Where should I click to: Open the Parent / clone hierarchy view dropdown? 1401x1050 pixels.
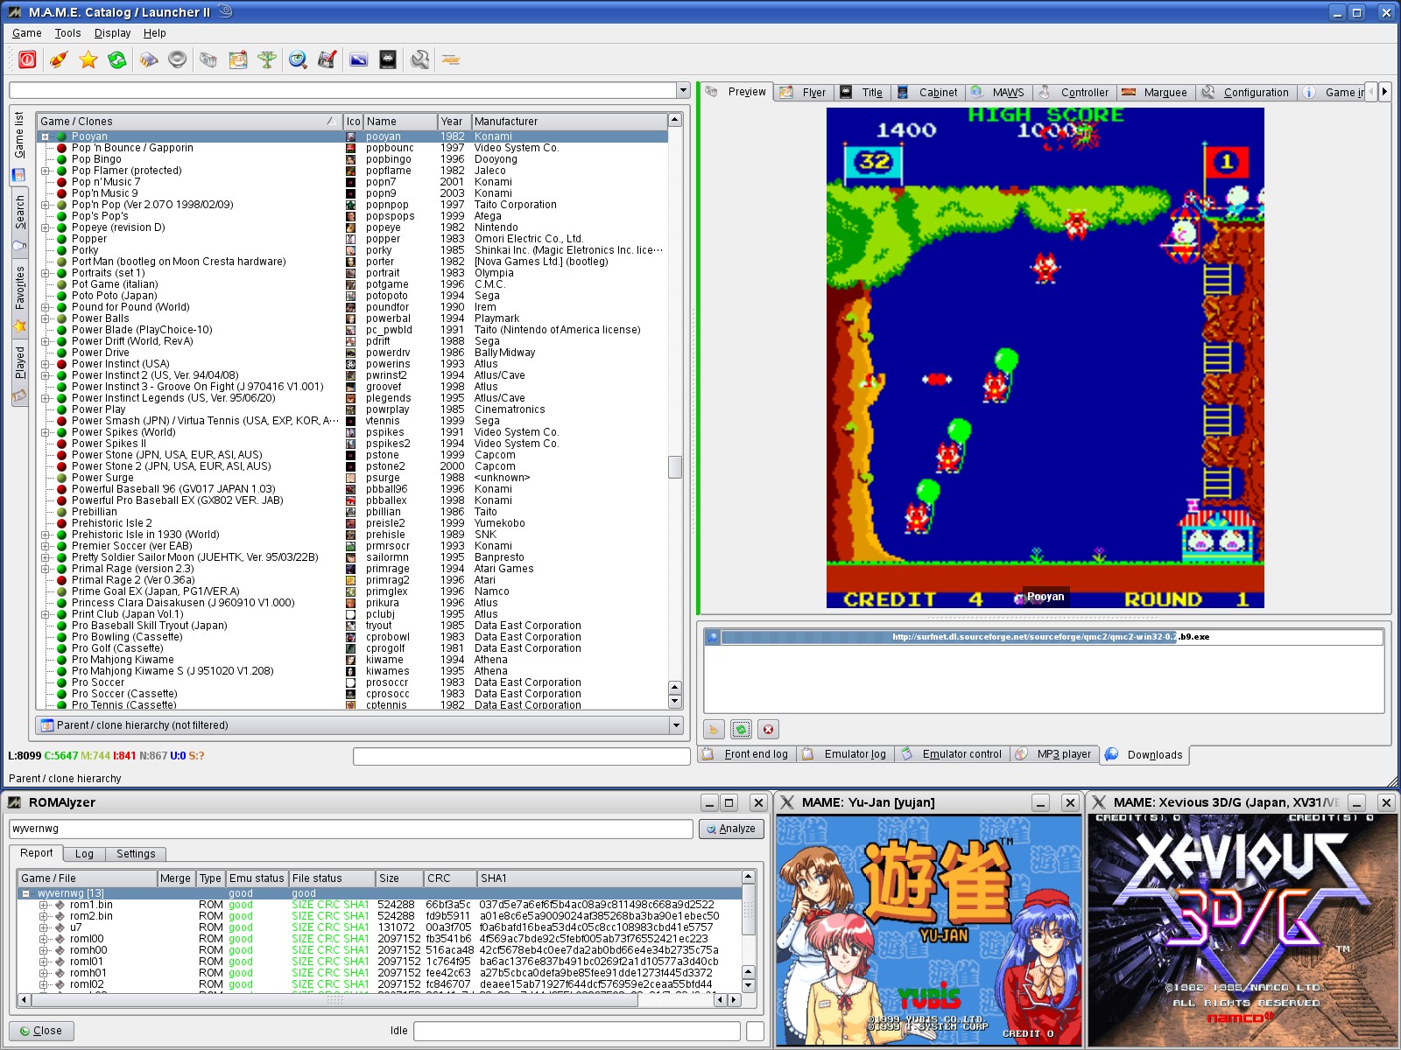point(675,725)
